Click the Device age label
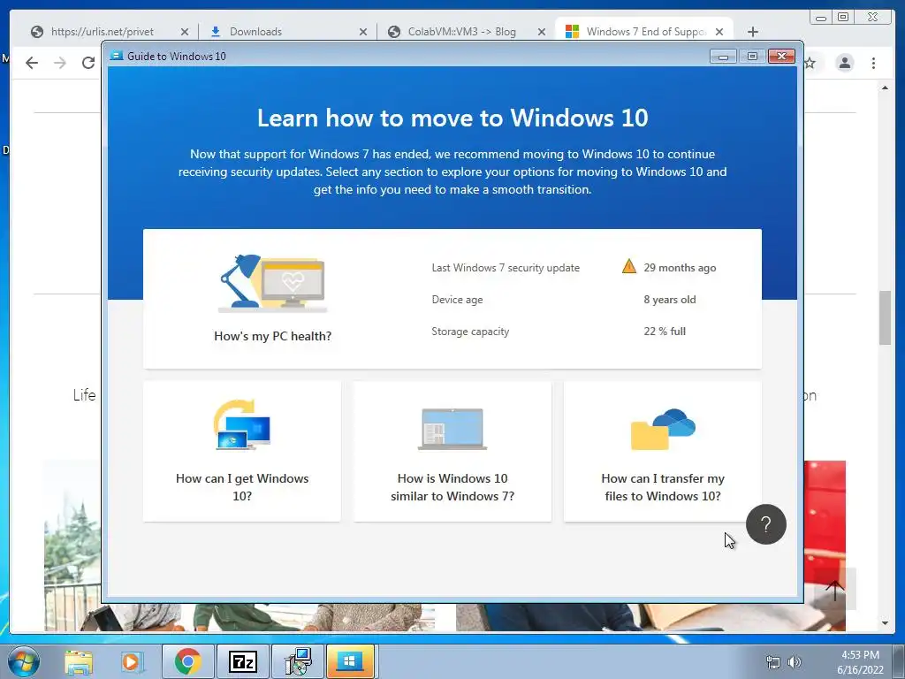Viewport: 905px width, 679px height. point(457,300)
